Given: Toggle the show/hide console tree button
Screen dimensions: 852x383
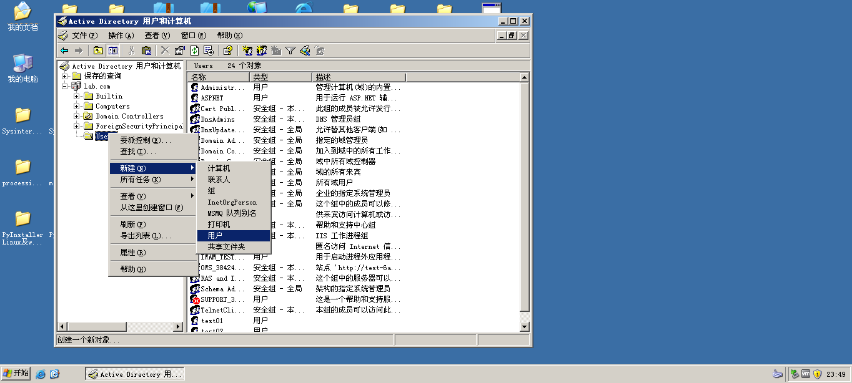Looking at the screenshot, I should [113, 51].
